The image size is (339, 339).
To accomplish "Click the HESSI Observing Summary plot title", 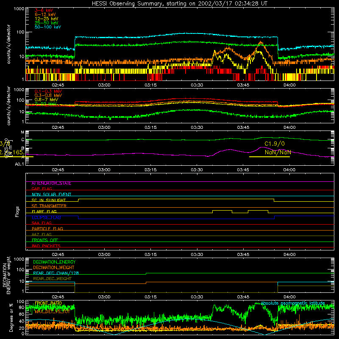I will coord(179,4).
